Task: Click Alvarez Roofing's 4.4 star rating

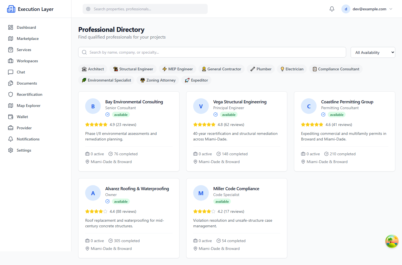Action: (96, 211)
